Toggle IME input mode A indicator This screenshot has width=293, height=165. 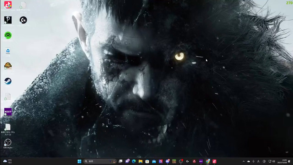(x=259, y=161)
